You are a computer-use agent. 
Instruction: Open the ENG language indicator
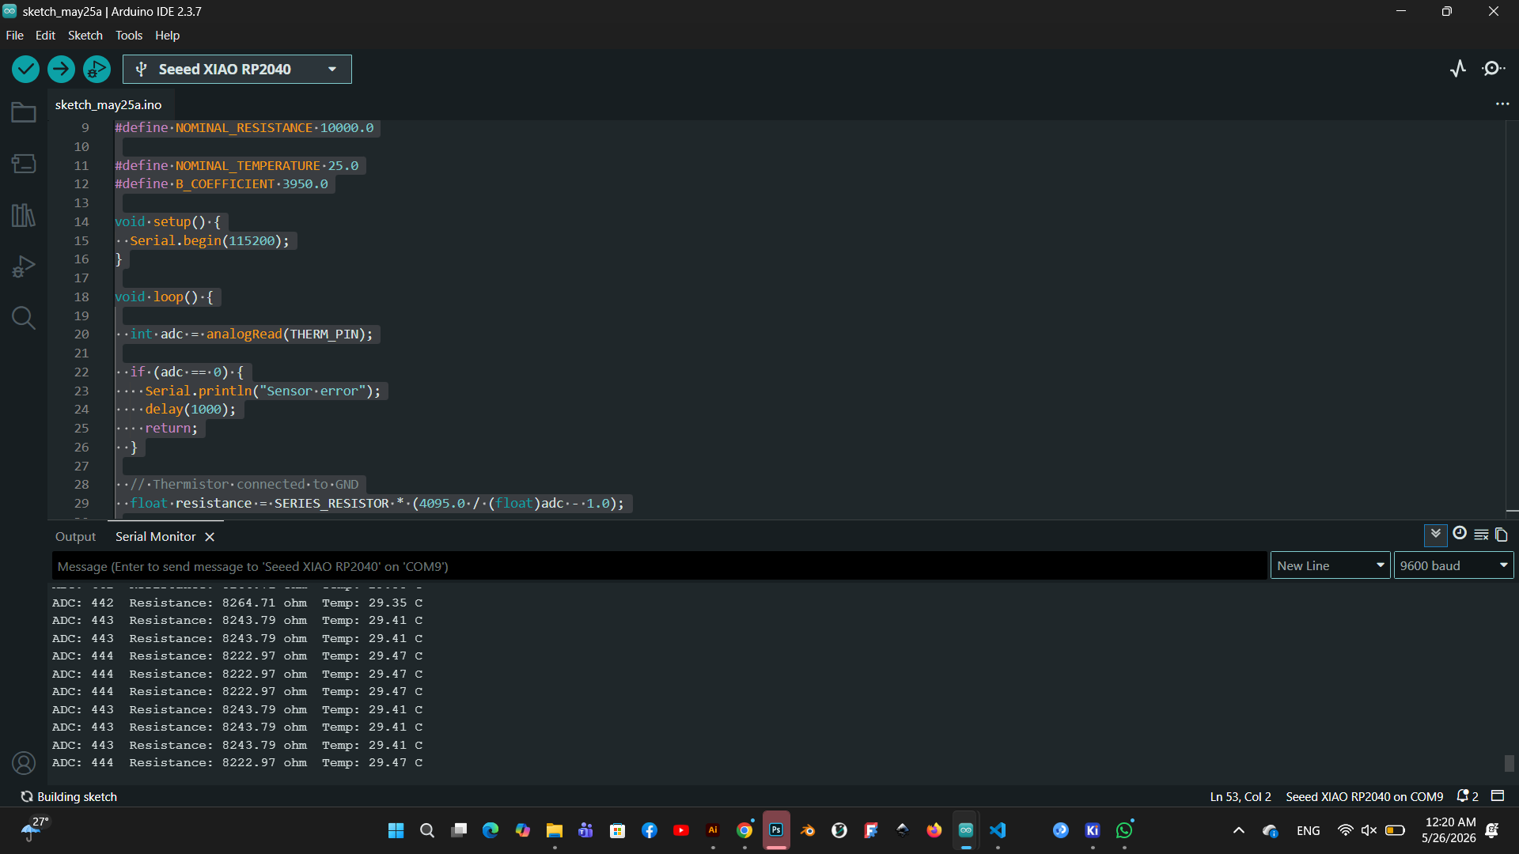click(x=1309, y=830)
